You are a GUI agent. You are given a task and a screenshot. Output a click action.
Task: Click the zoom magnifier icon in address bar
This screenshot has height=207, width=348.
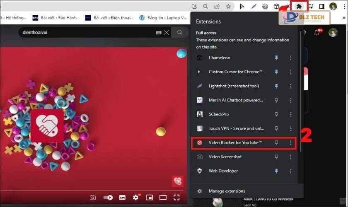pyautogui.click(x=205, y=7)
